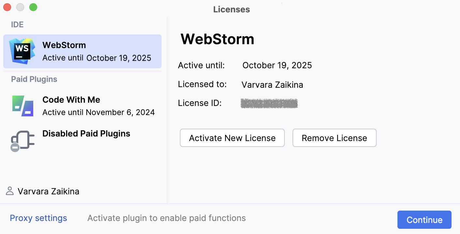Click the Licensed to name value
Viewport: 460px width, 234px height.
(272, 85)
